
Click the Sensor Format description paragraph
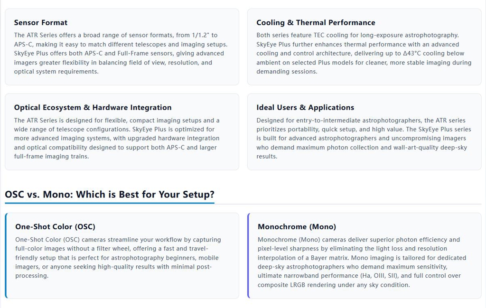click(121, 53)
